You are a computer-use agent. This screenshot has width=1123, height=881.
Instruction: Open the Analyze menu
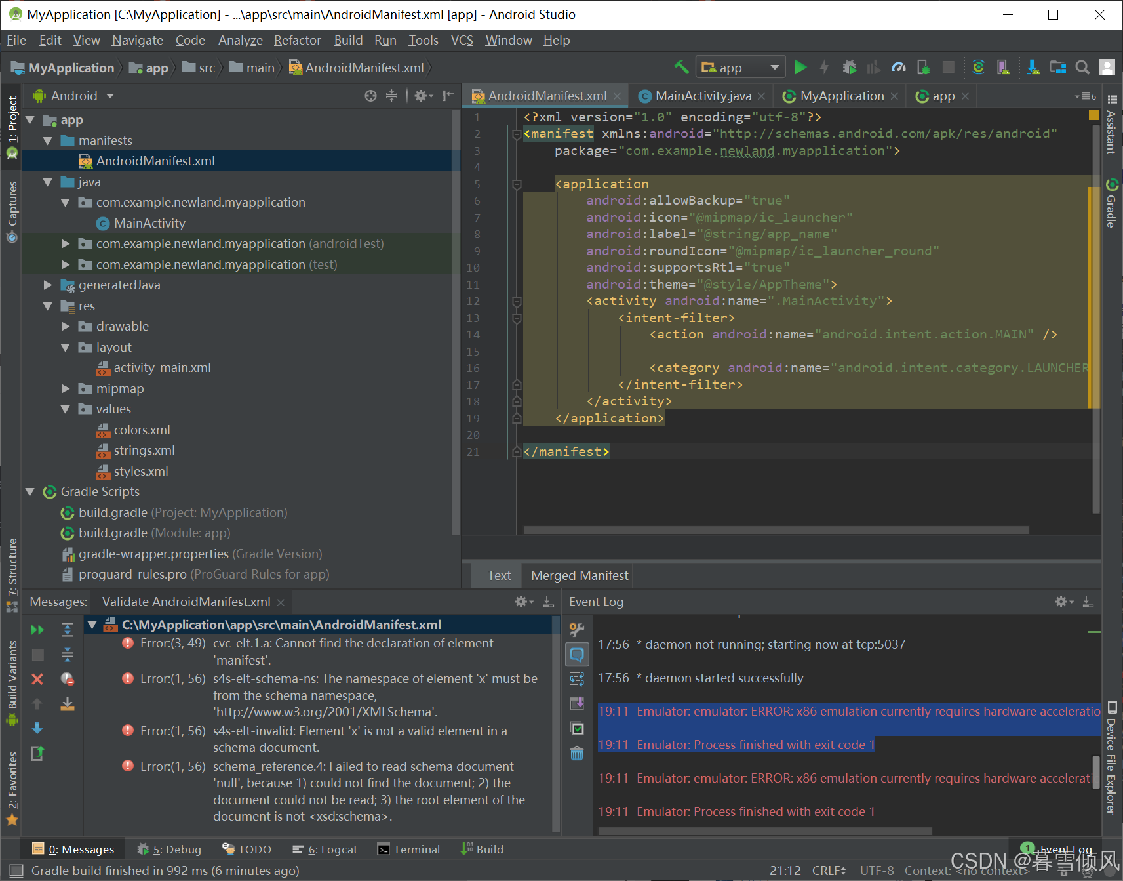pyautogui.click(x=240, y=40)
